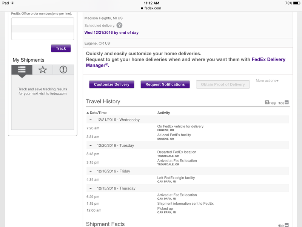The height and width of the screenshot is (227, 302).
Task: Tap the battery status icon
Action: [x=297, y=3]
